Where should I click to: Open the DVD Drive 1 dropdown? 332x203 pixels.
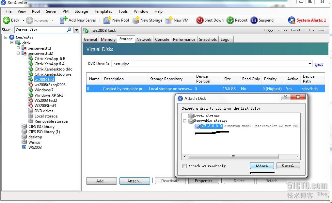[x=310, y=64]
